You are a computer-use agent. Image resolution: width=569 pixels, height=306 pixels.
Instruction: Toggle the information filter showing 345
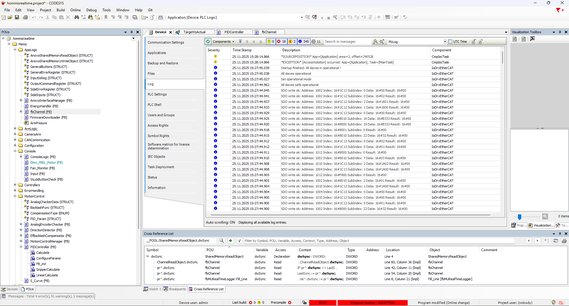point(303,42)
